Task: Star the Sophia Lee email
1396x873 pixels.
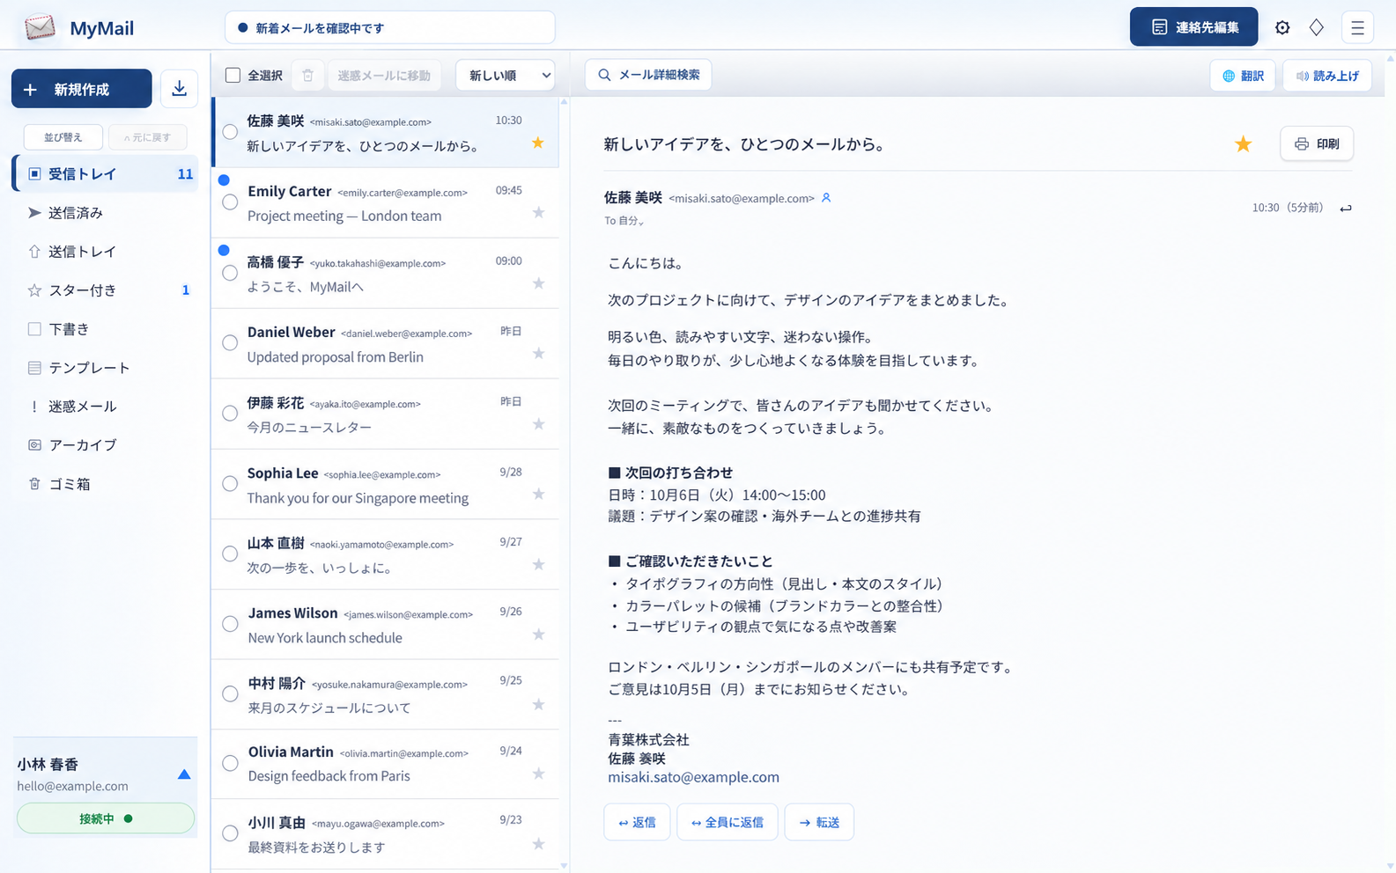Action: 538,495
